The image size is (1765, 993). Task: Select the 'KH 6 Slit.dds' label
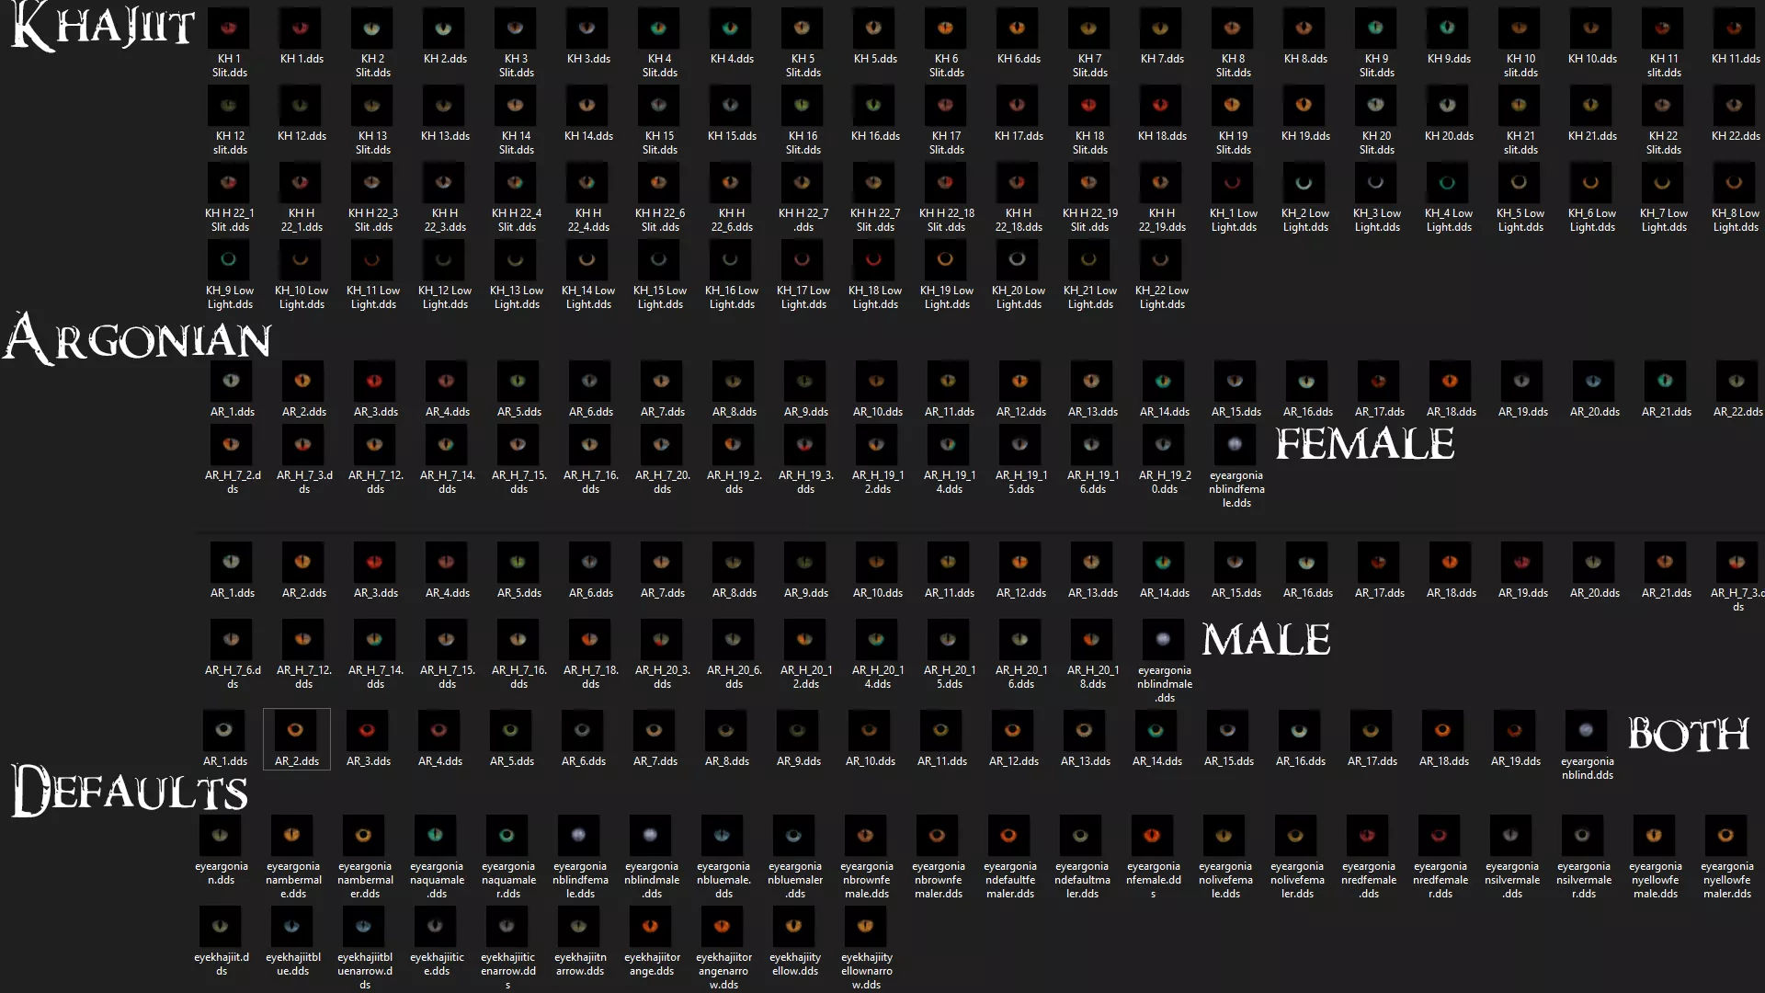coord(947,65)
